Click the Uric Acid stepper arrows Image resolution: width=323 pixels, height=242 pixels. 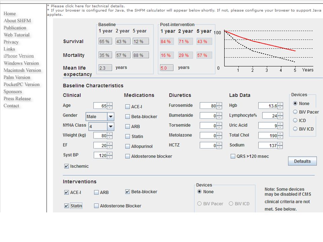point(280,125)
